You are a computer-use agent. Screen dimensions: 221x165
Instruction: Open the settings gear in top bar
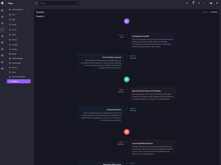pyautogui.click(x=217, y=3)
